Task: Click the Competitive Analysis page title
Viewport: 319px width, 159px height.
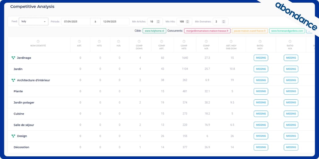Action: click(32, 6)
